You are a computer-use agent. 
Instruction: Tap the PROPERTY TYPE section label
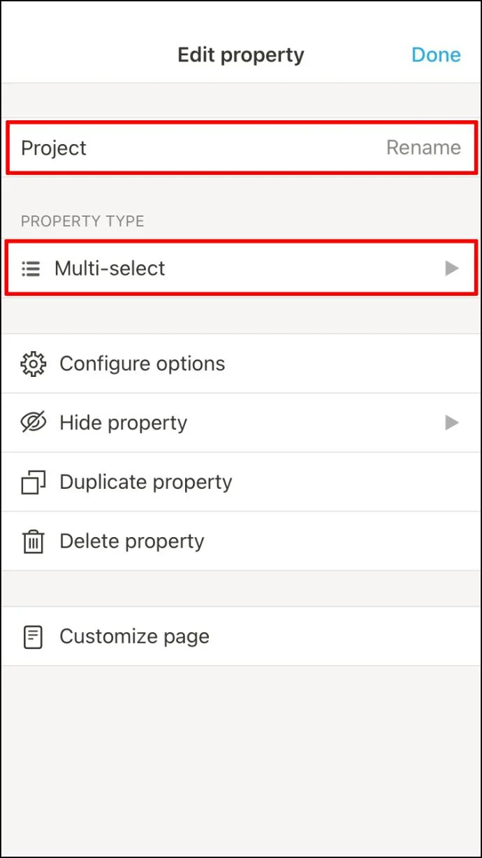pyautogui.click(x=82, y=221)
